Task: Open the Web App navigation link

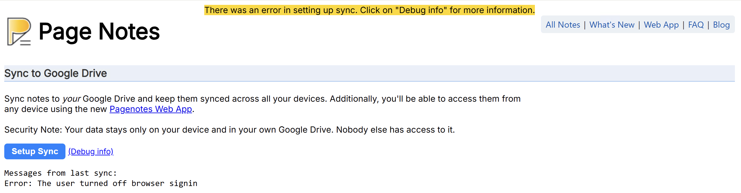Action: pyautogui.click(x=661, y=25)
